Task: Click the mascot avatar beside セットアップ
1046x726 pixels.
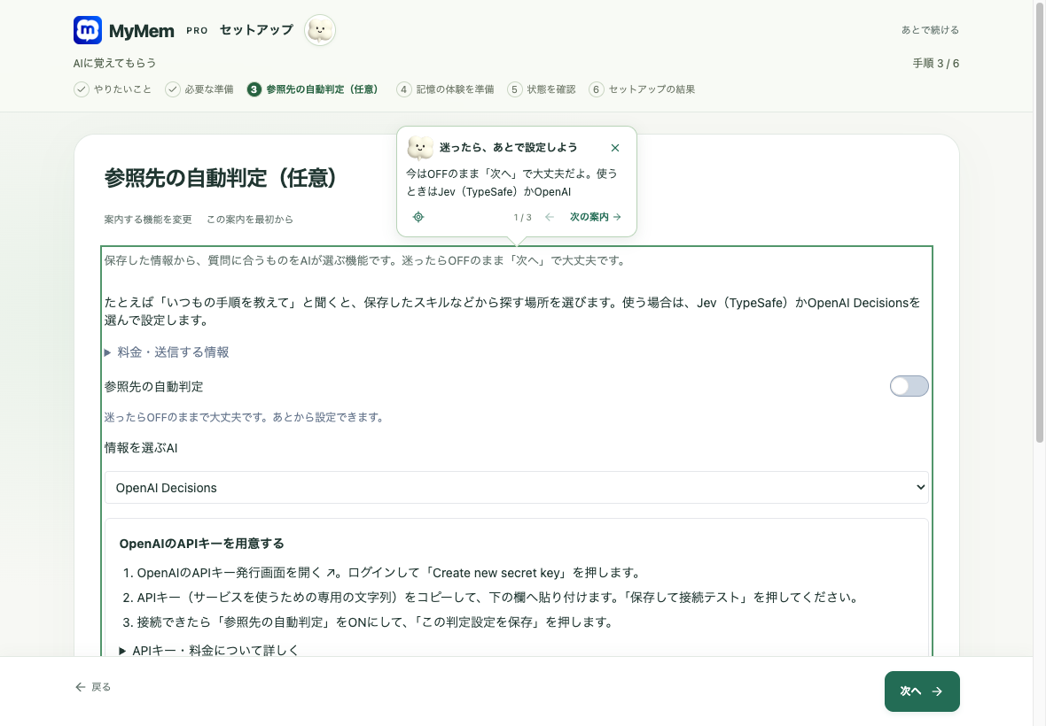Action: (x=320, y=30)
